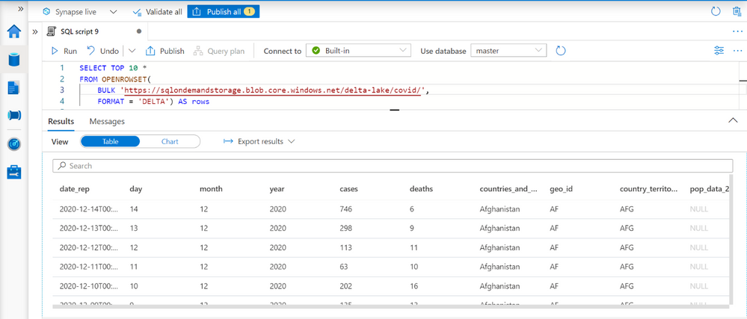747x319 pixels.
Task: Click the unsaved dot on SQL script 9 tab
Action: [x=139, y=31]
